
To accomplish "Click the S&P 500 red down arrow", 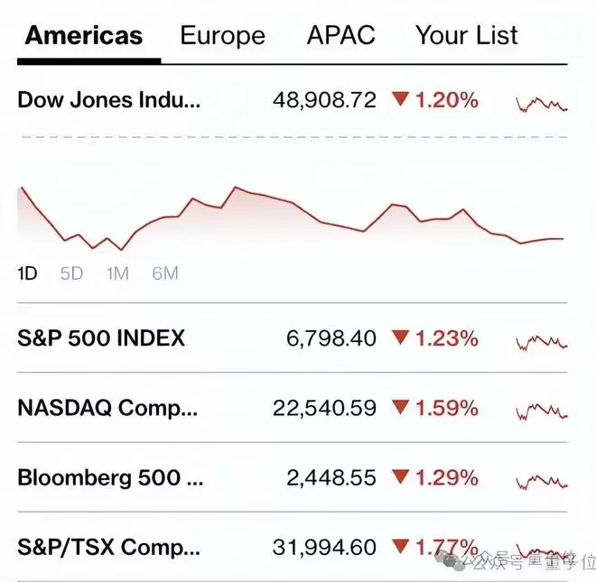I will (x=400, y=338).
